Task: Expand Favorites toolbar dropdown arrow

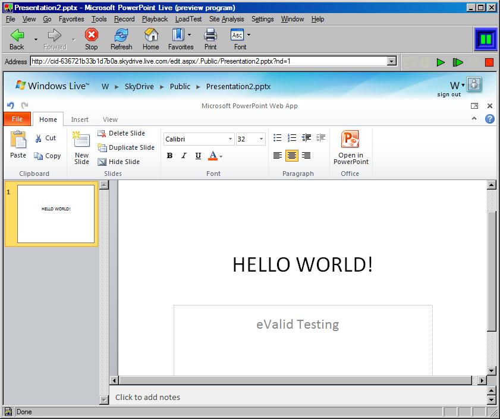Action: coord(189,34)
